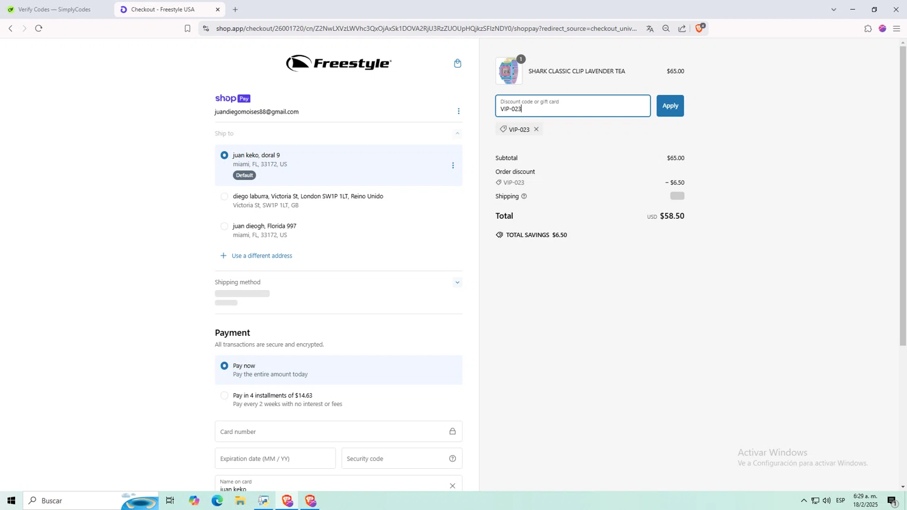The height and width of the screenshot is (510, 907).
Task: Open the browser tab list dropdown
Action: (x=834, y=10)
